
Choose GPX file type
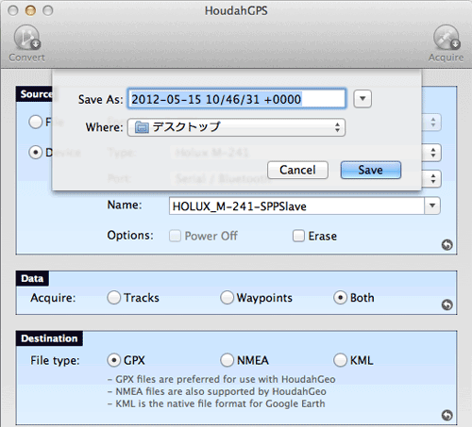coord(114,360)
